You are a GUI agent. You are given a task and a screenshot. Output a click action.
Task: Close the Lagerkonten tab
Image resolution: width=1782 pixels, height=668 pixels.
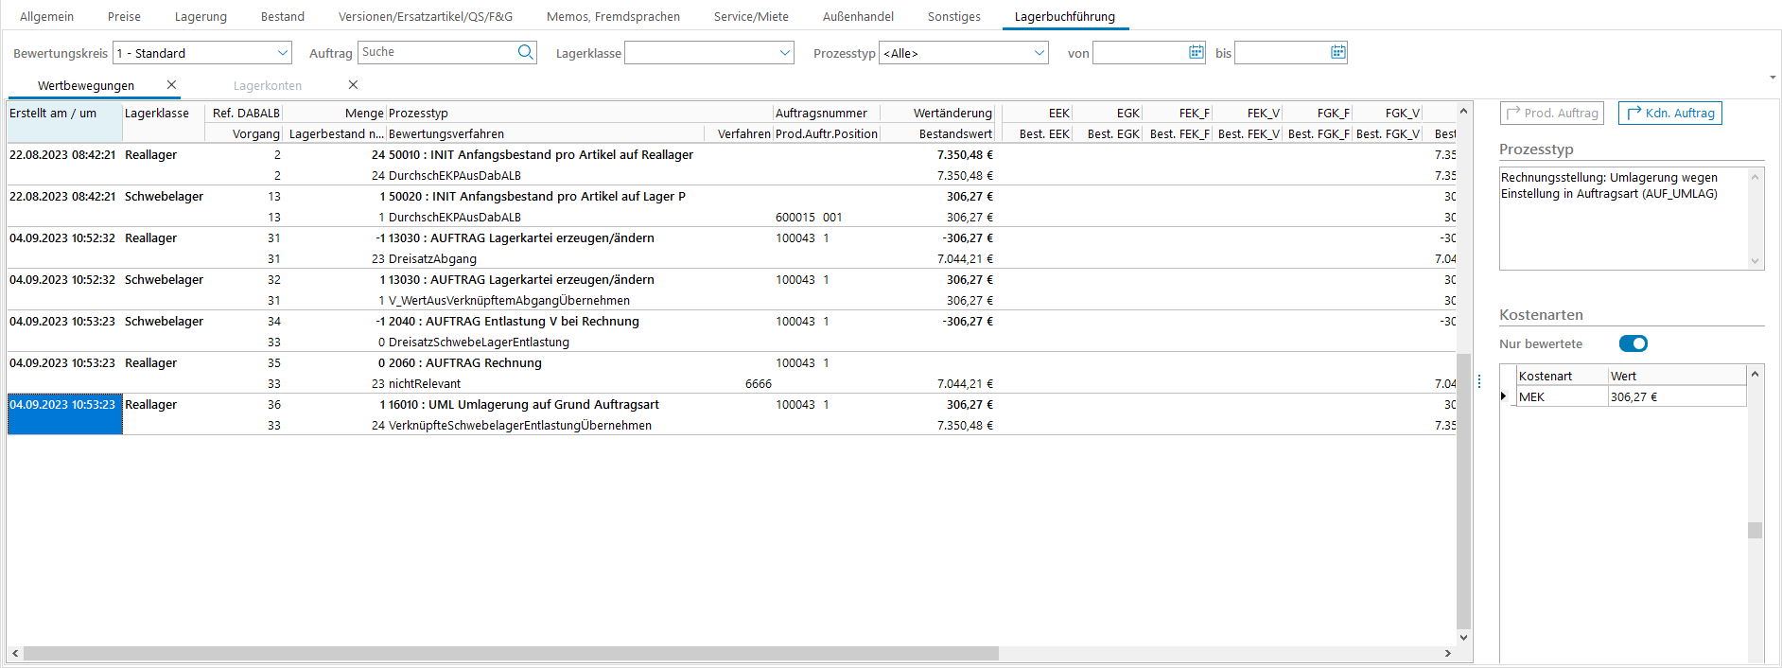click(x=353, y=85)
